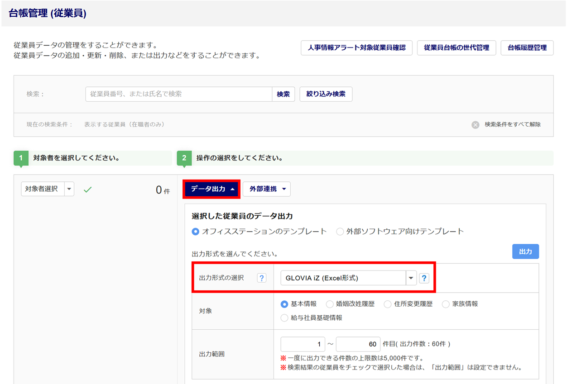Image resolution: width=567 pixels, height=384 pixels.
Task: Click the 0 件 count text
Action: click(163, 190)
